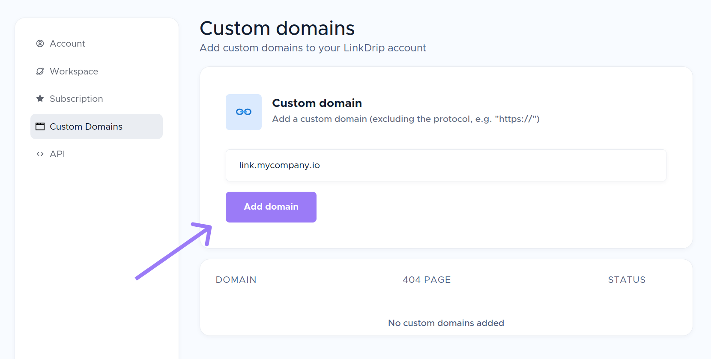Click the Account person icon in sidebar
711x359 pixels.
tap(40, 43)
